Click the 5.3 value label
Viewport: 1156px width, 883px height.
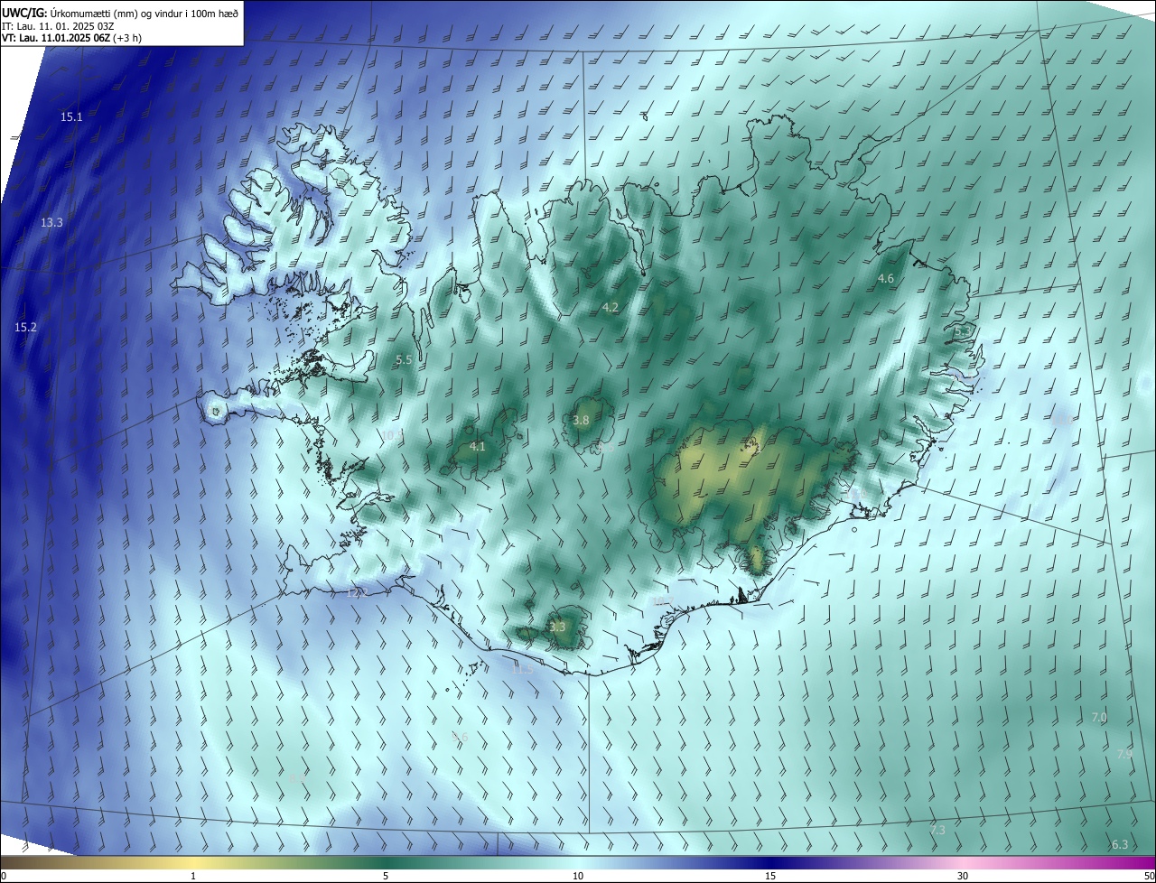coord(963,331)
